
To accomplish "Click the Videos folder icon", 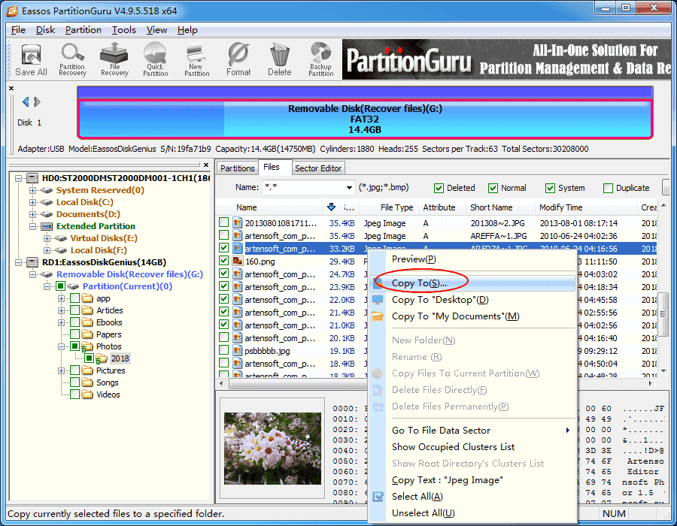I will 88,394.
